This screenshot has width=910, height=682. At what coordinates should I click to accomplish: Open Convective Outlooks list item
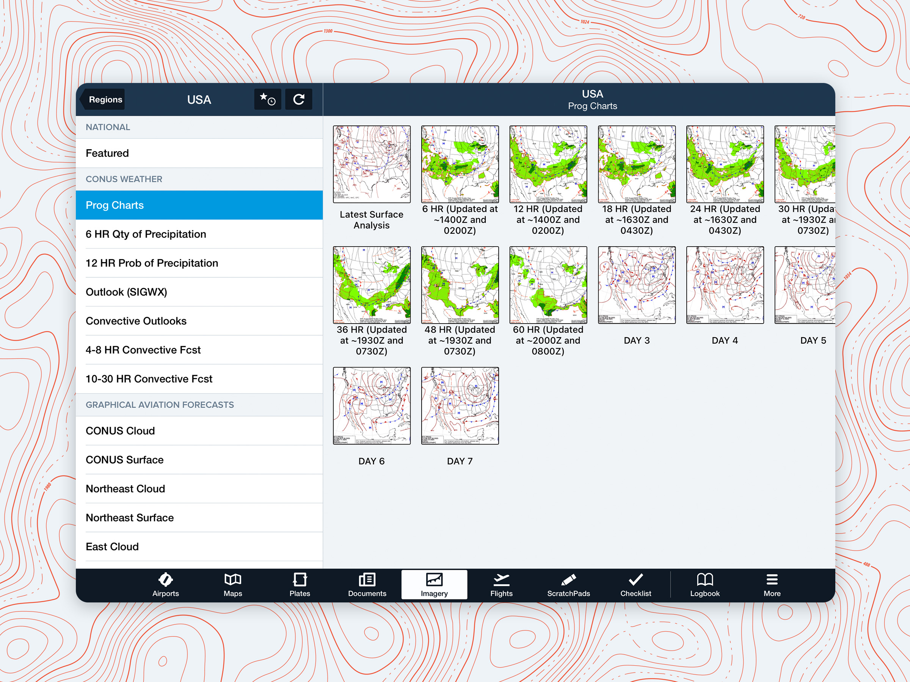199,321
